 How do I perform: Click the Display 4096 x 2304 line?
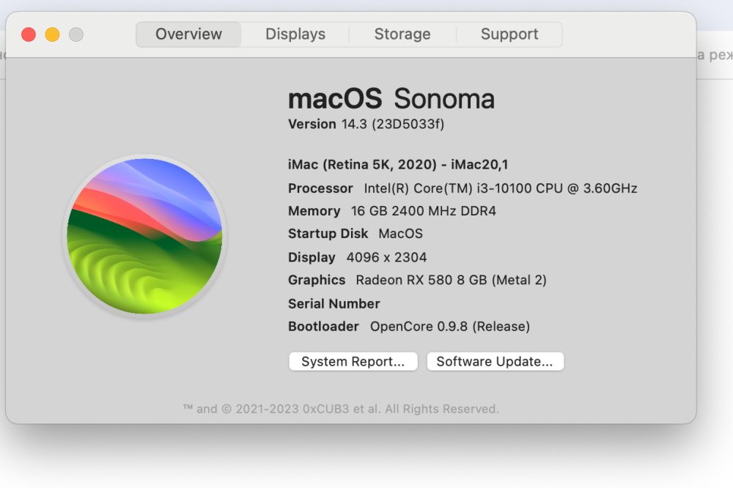pyautogui.click(x=357, y=258)
